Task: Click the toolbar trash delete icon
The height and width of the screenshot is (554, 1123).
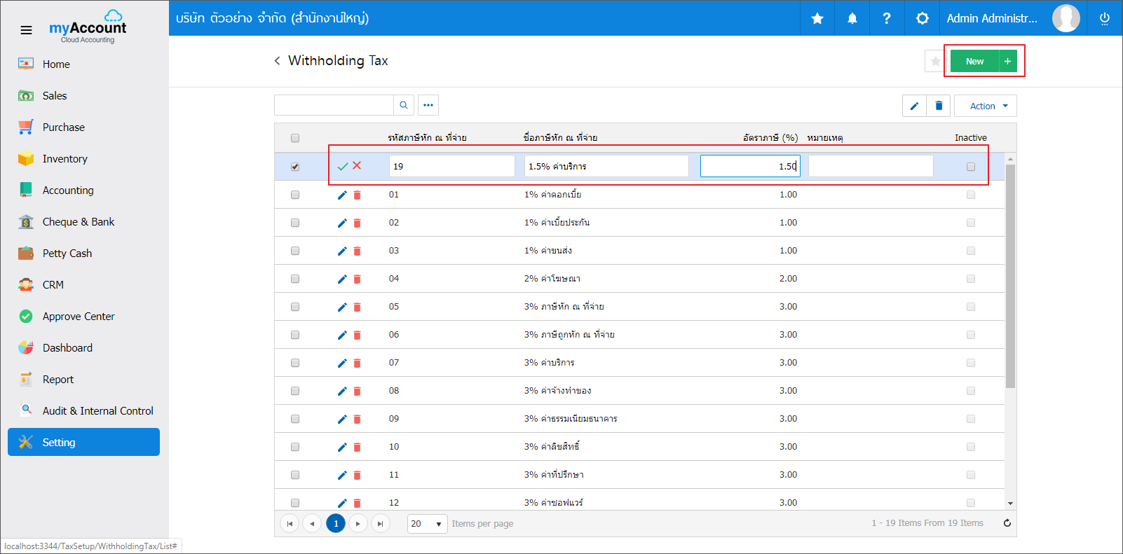Action: (939, 106)
